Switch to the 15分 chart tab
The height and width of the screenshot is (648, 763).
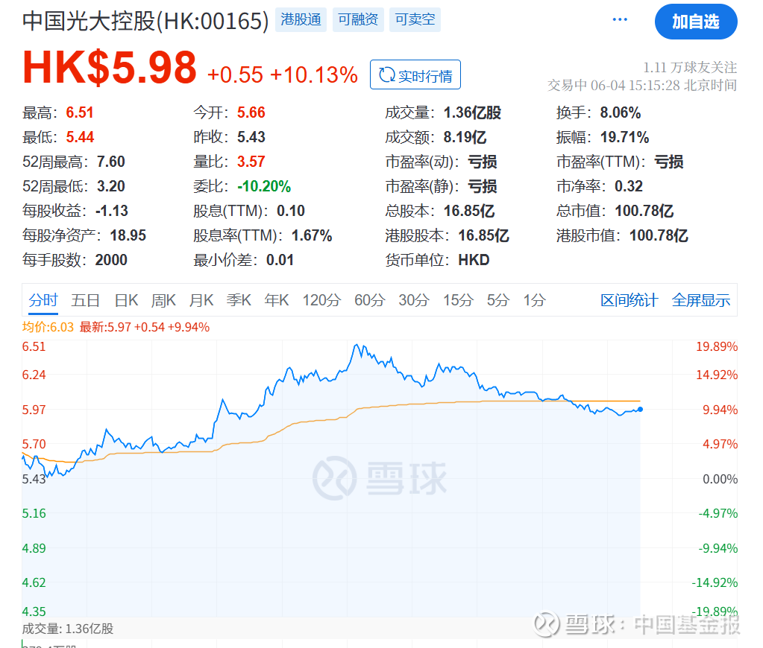pyautogui.click(x=458, y=300)
